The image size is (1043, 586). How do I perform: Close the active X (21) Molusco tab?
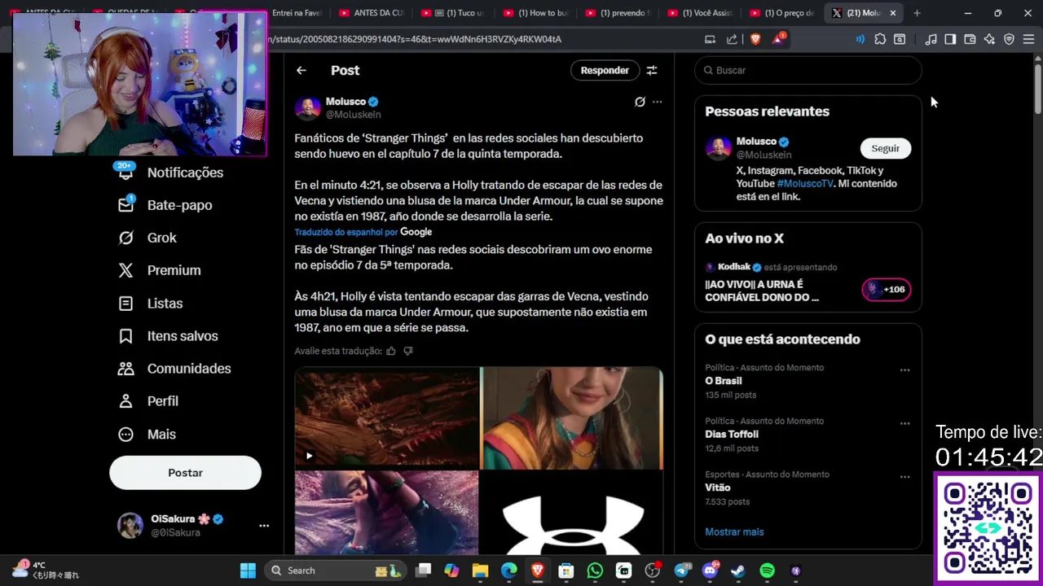tap(893, 13)
